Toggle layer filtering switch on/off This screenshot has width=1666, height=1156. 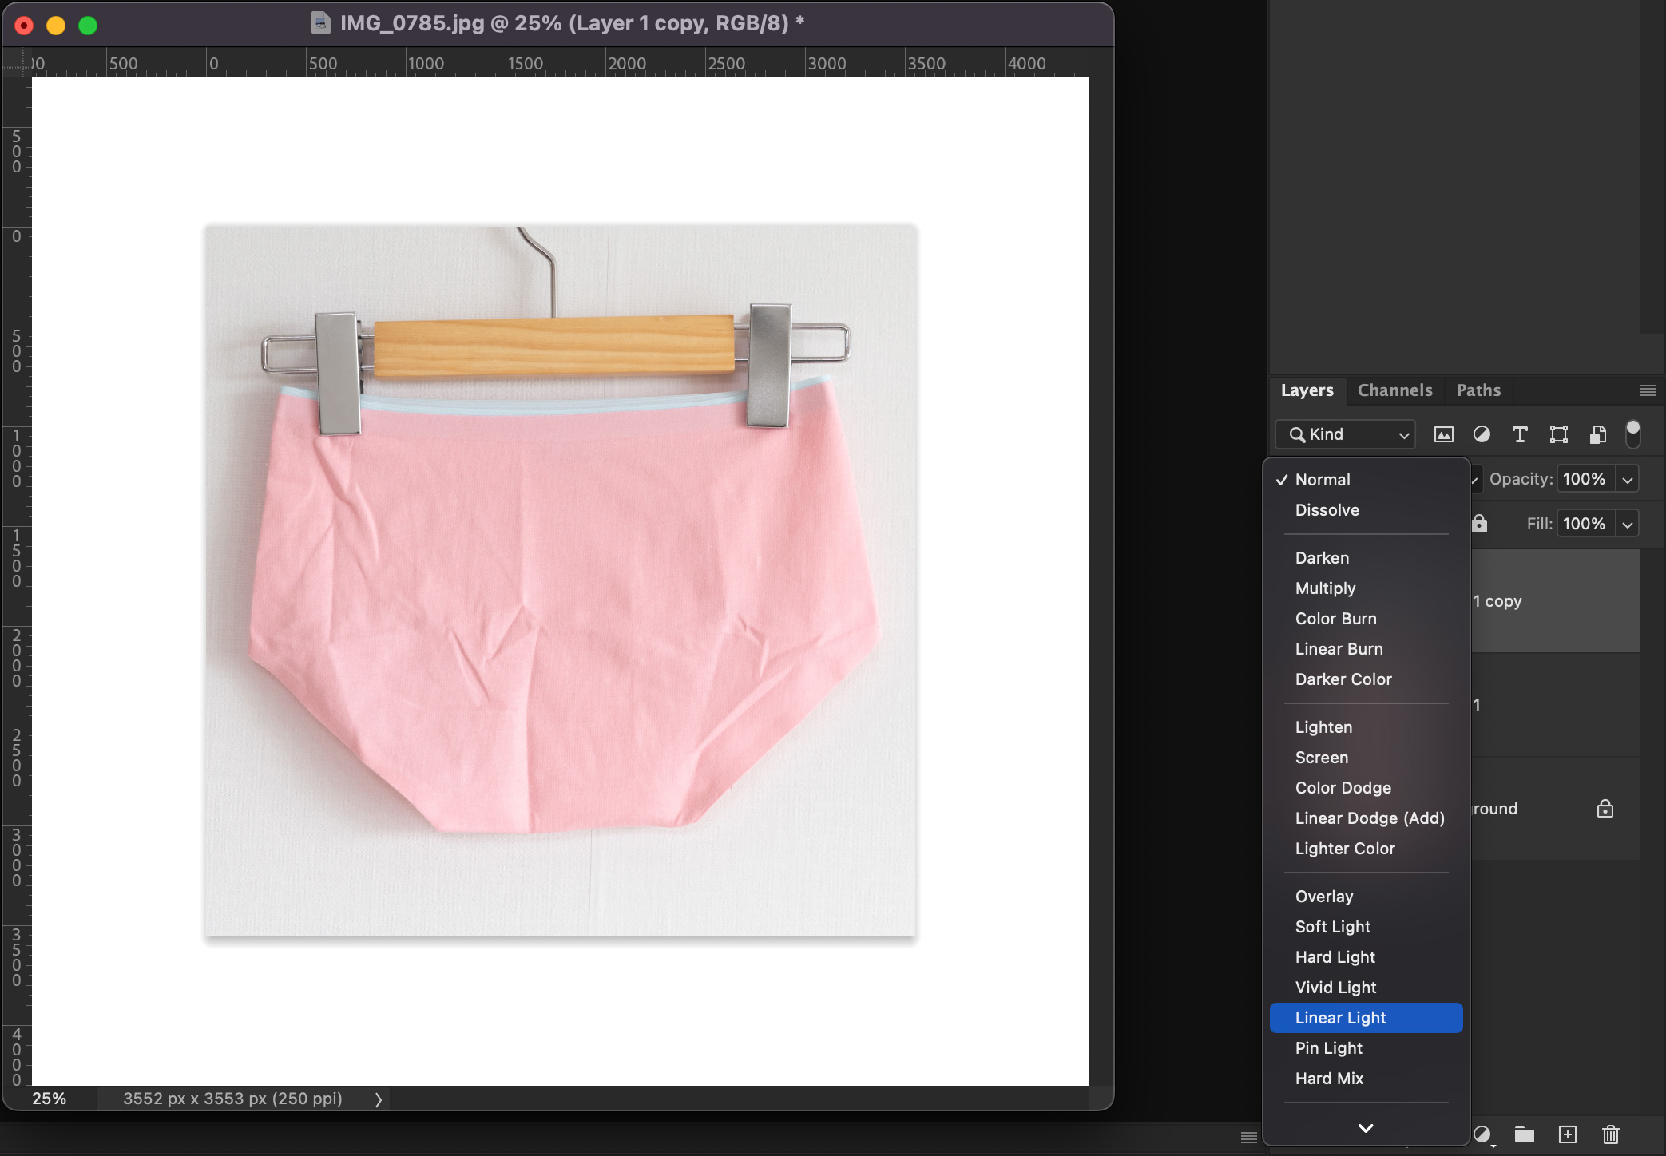1632,433
